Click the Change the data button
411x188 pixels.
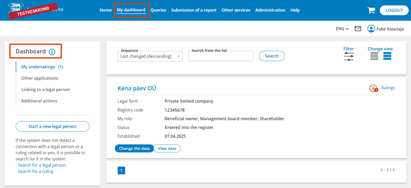click(134, 149)
